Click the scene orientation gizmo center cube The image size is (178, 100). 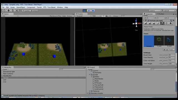(136, 23)
